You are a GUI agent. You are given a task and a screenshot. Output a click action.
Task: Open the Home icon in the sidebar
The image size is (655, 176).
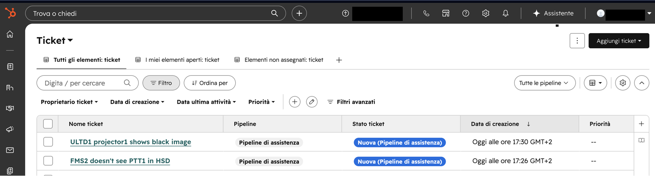10,34
